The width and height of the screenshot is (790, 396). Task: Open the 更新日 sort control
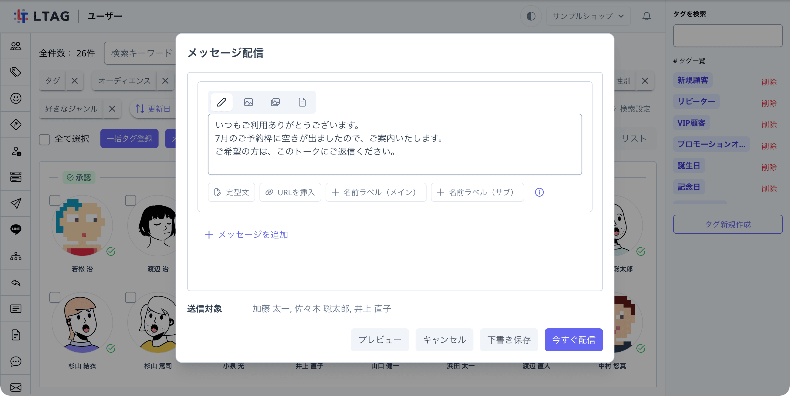coord(153,109)
